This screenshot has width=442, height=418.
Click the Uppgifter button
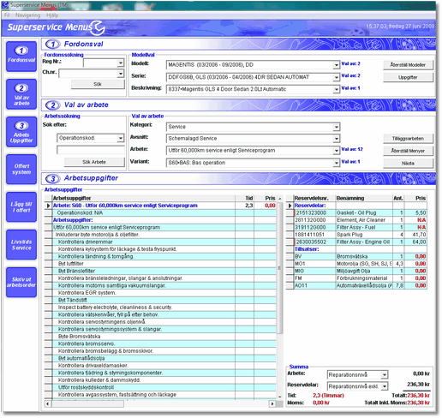(408, 77)
